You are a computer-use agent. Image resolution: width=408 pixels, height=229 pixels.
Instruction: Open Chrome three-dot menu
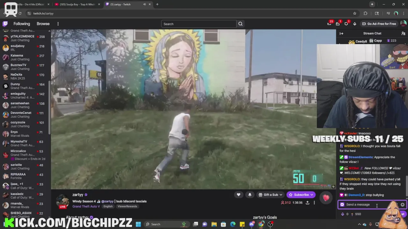404,13
